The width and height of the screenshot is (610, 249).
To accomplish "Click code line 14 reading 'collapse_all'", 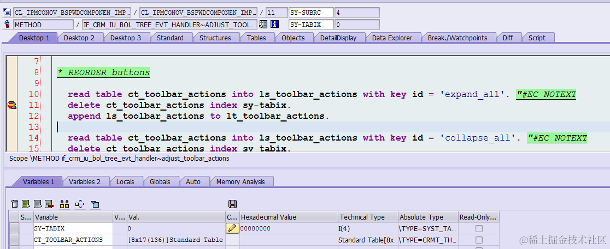I will click(x=327, y=138).
